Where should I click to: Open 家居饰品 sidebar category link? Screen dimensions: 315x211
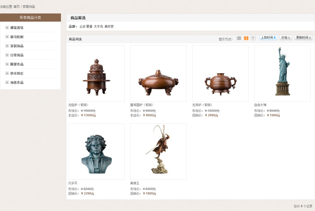tap(17, 46)
